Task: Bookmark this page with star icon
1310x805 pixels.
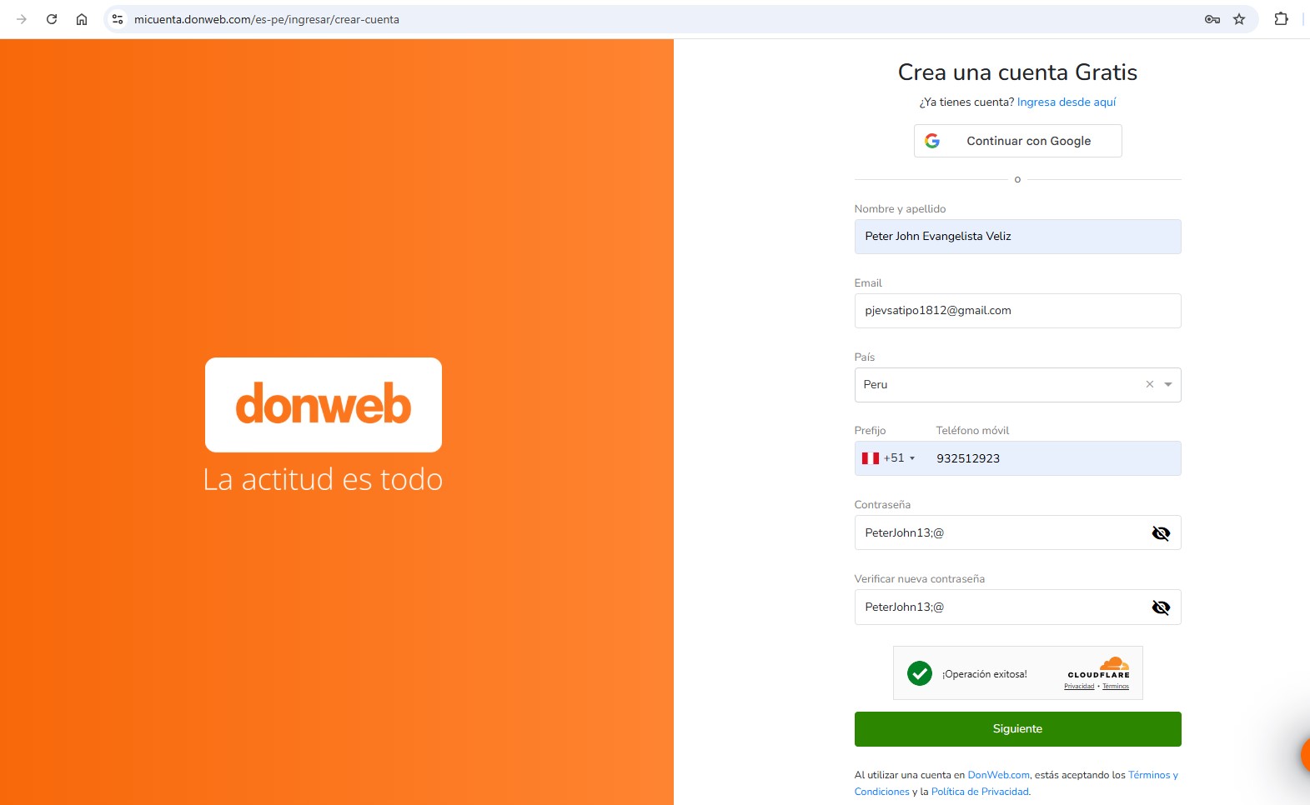Action: [1239, 19]
